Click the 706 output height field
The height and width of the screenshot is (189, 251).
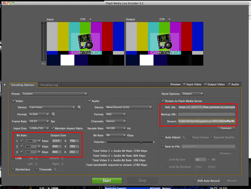(74, 141)
